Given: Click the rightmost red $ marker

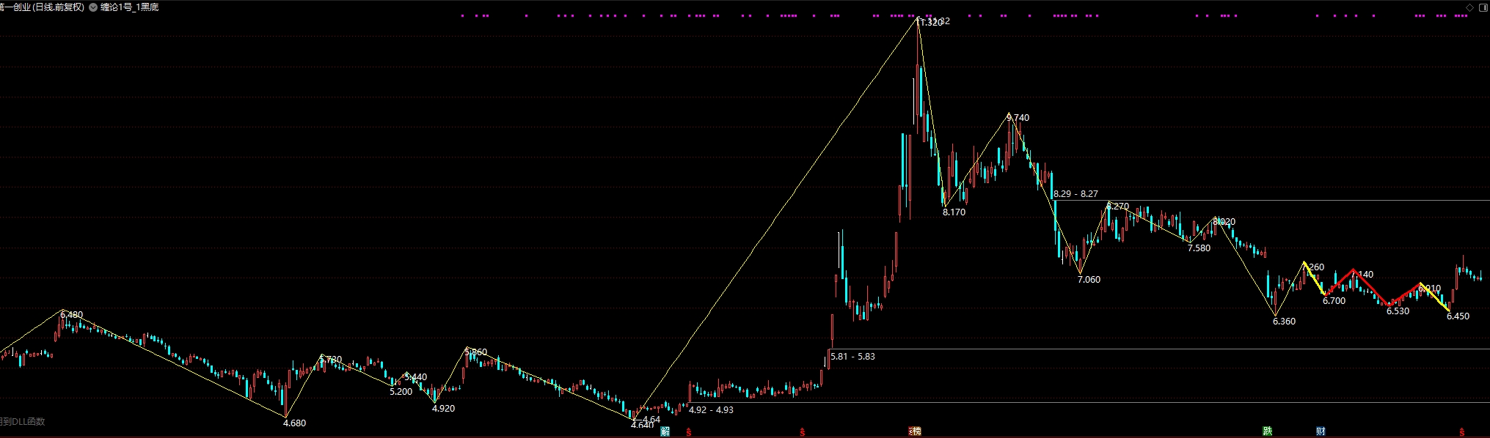Looking at the screenshot, I should click(1462, 433).
